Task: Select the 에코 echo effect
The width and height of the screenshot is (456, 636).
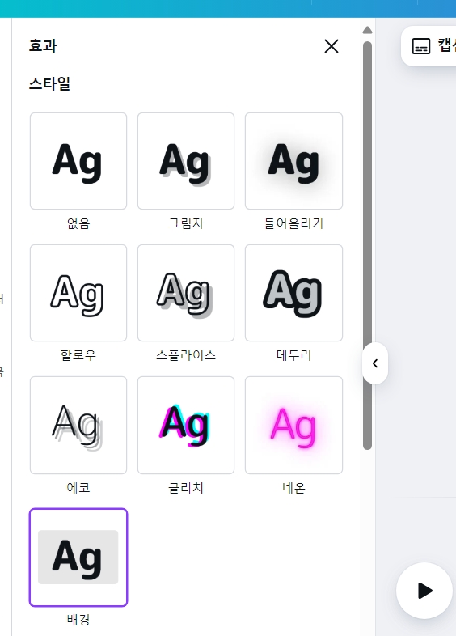Action: pyautogui.click(x=78, y=425)
